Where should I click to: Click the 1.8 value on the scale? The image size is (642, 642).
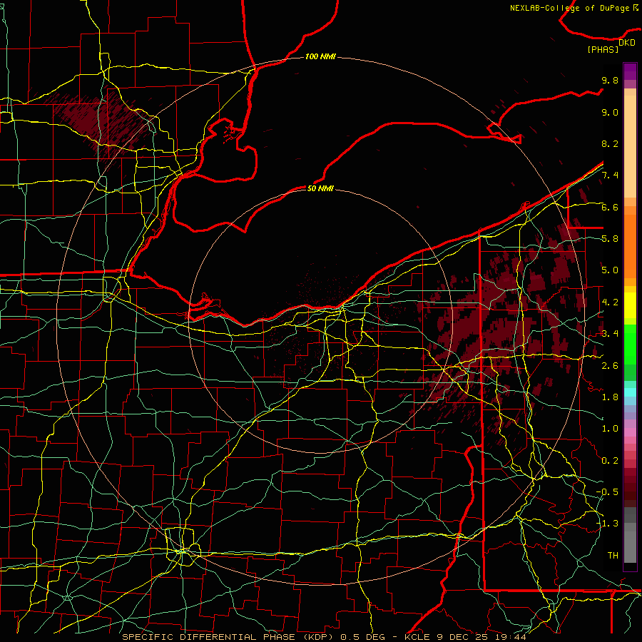610,397
